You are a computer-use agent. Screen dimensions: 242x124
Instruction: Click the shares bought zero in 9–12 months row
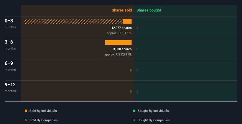137,92
